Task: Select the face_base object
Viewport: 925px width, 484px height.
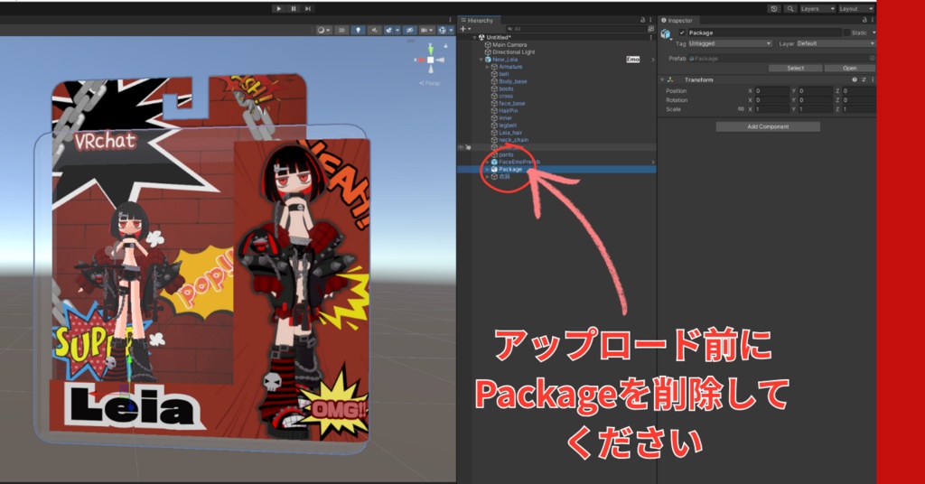Action: coord(511,103)
